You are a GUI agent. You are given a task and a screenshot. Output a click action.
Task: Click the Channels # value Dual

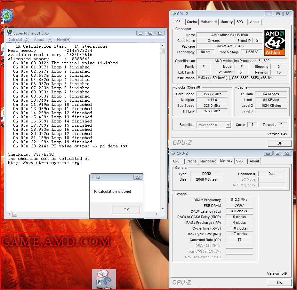272,174
